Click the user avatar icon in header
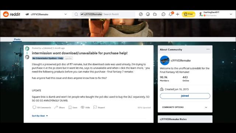 point(201,14)
